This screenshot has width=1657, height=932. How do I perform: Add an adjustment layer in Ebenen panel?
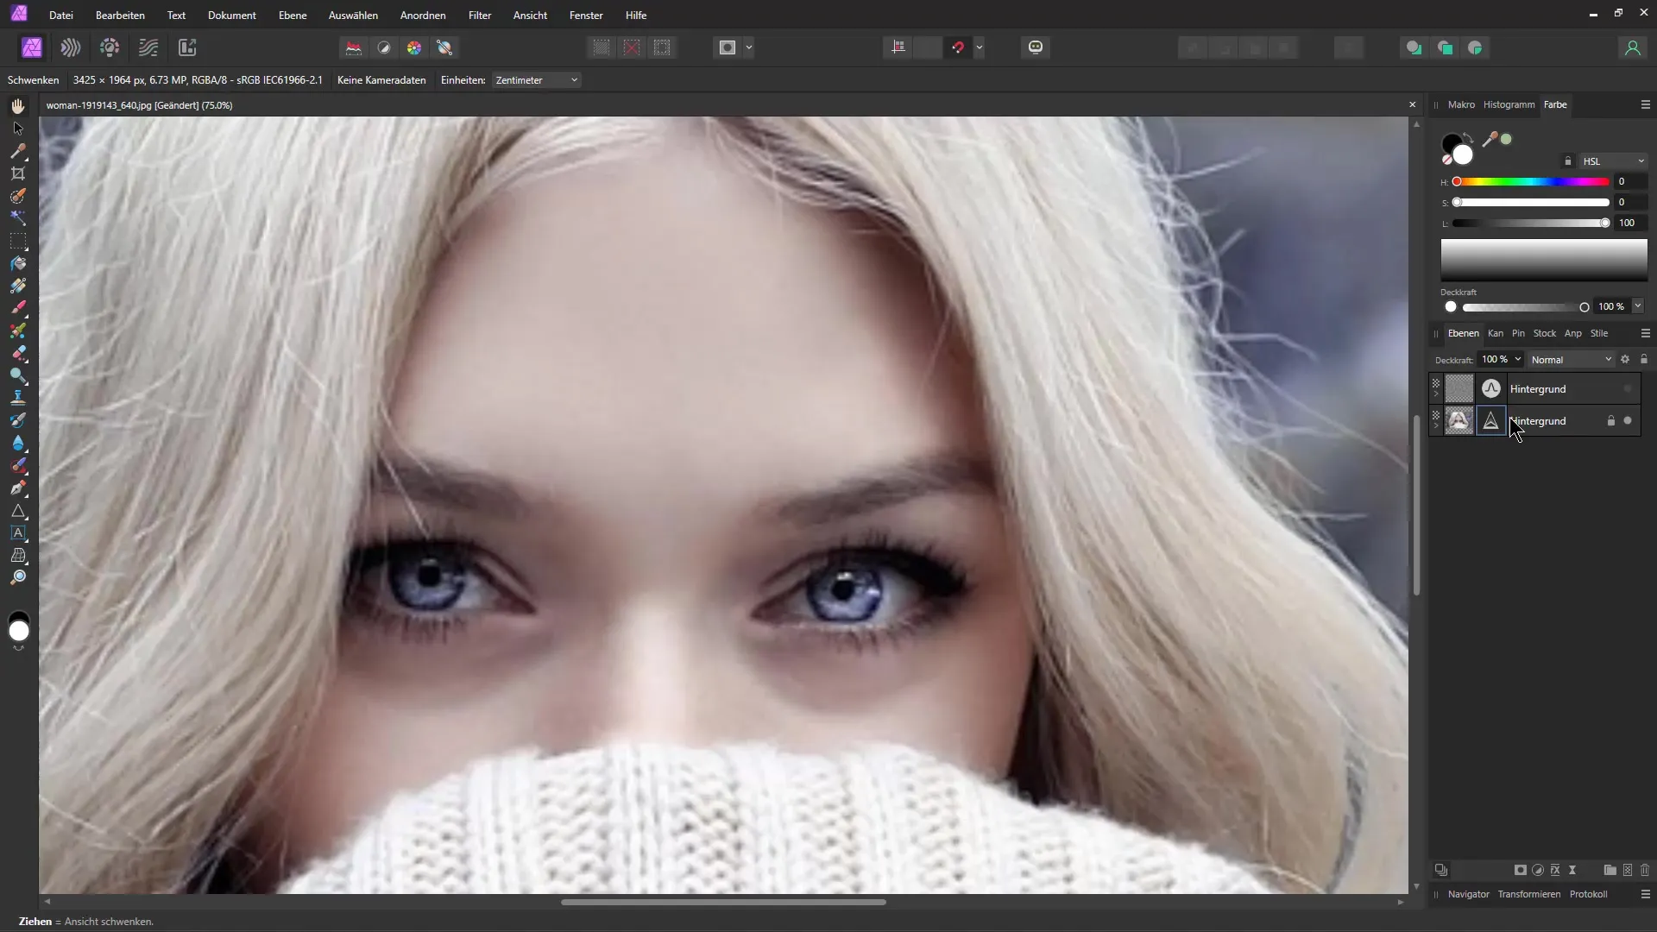click(x=1538, y=870)
